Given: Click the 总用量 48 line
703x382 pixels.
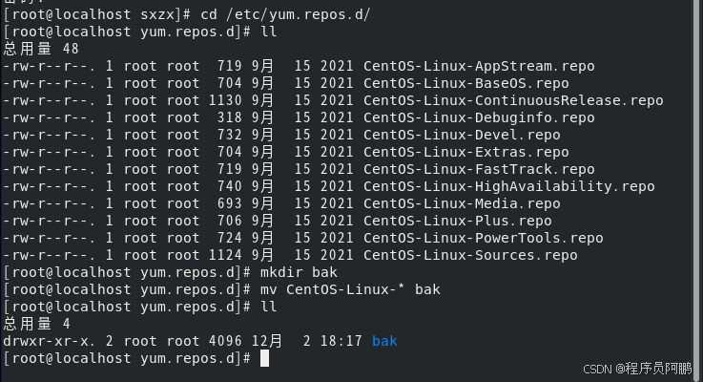Looking at the screenshot, I should click(41, 49).
